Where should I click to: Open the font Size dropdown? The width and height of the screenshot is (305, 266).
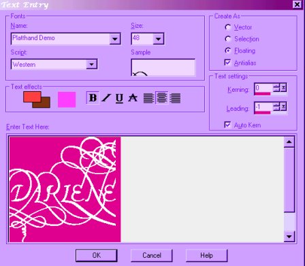click(159, 39)
